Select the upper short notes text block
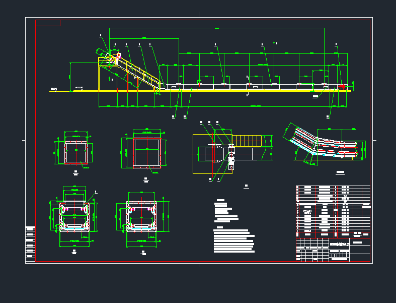Viewport: 396px width, 303px height. (225, 212)
